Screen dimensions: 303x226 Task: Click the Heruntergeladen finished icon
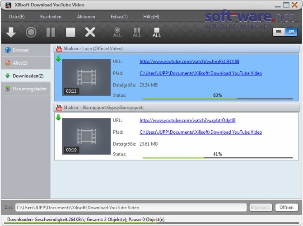[x=8, y=89]
